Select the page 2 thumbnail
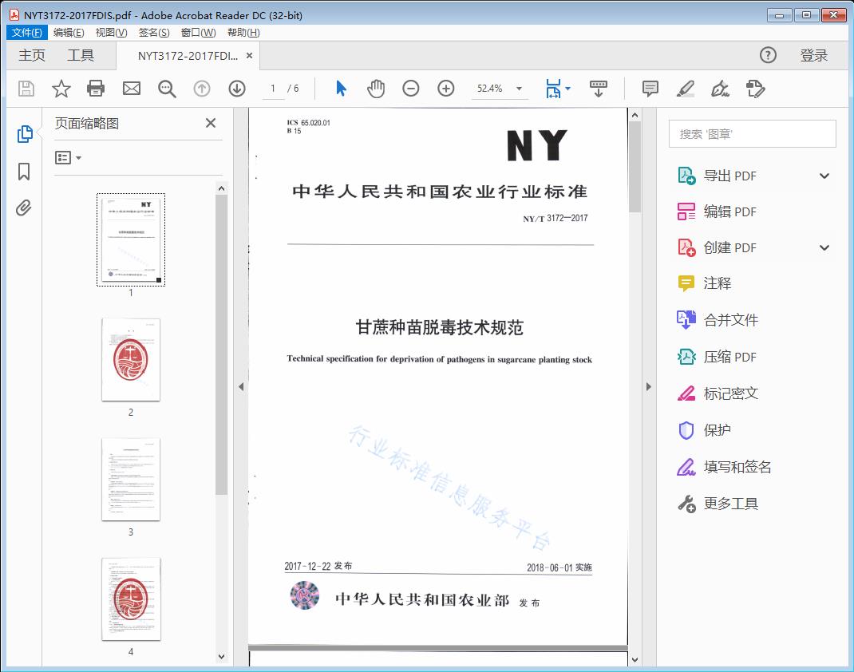854x672 pixels. (130, 359)
